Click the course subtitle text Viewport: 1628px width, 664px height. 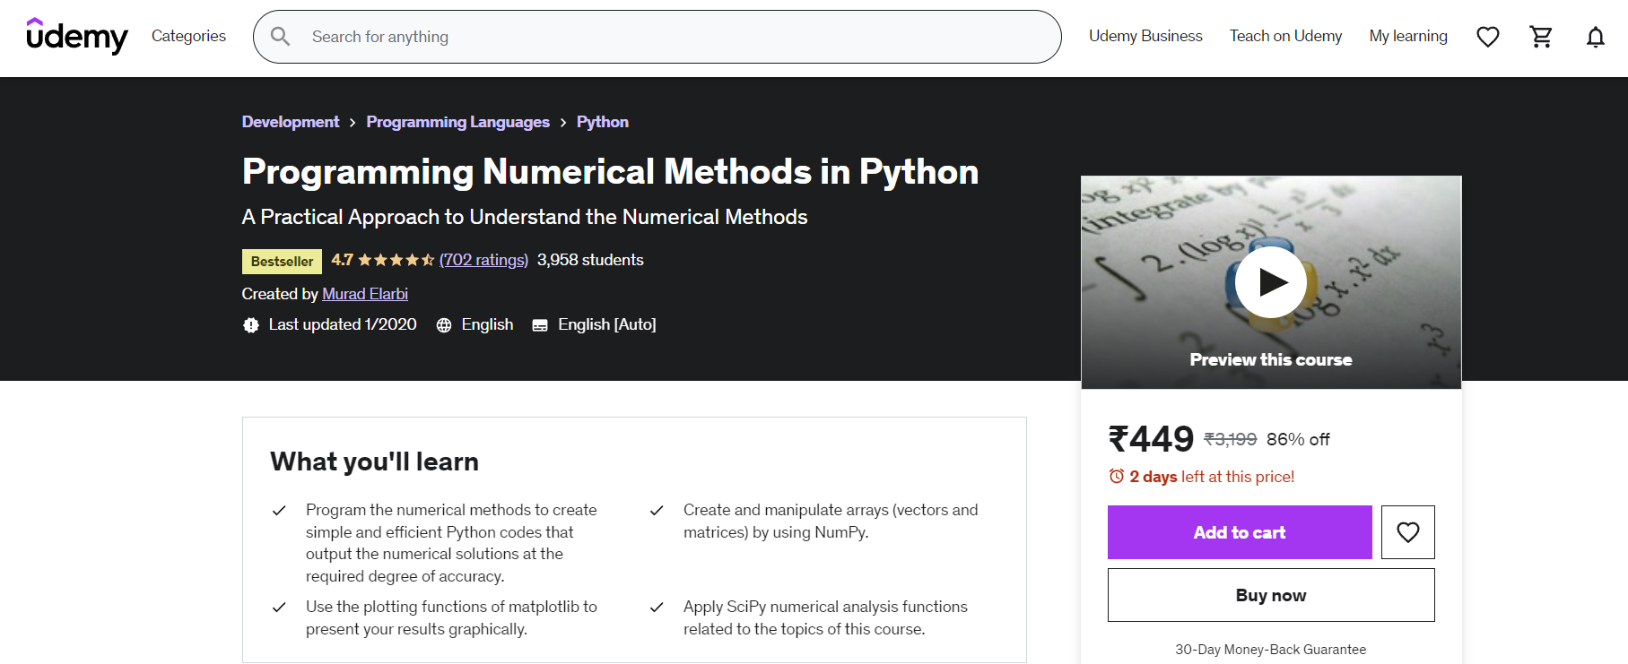525,217
